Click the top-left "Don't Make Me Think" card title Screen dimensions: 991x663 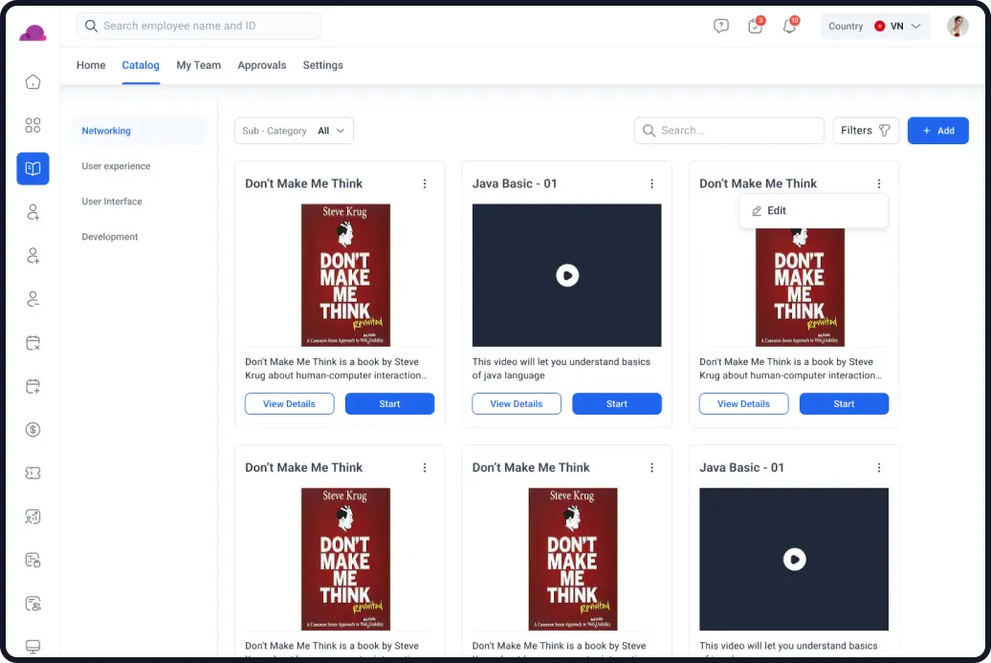click(x=304, y=183)
